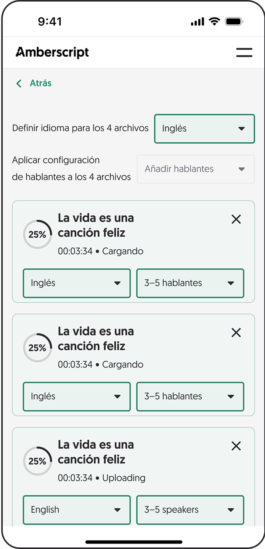Open the 3–5 speakers dropdown

[190, 509]
